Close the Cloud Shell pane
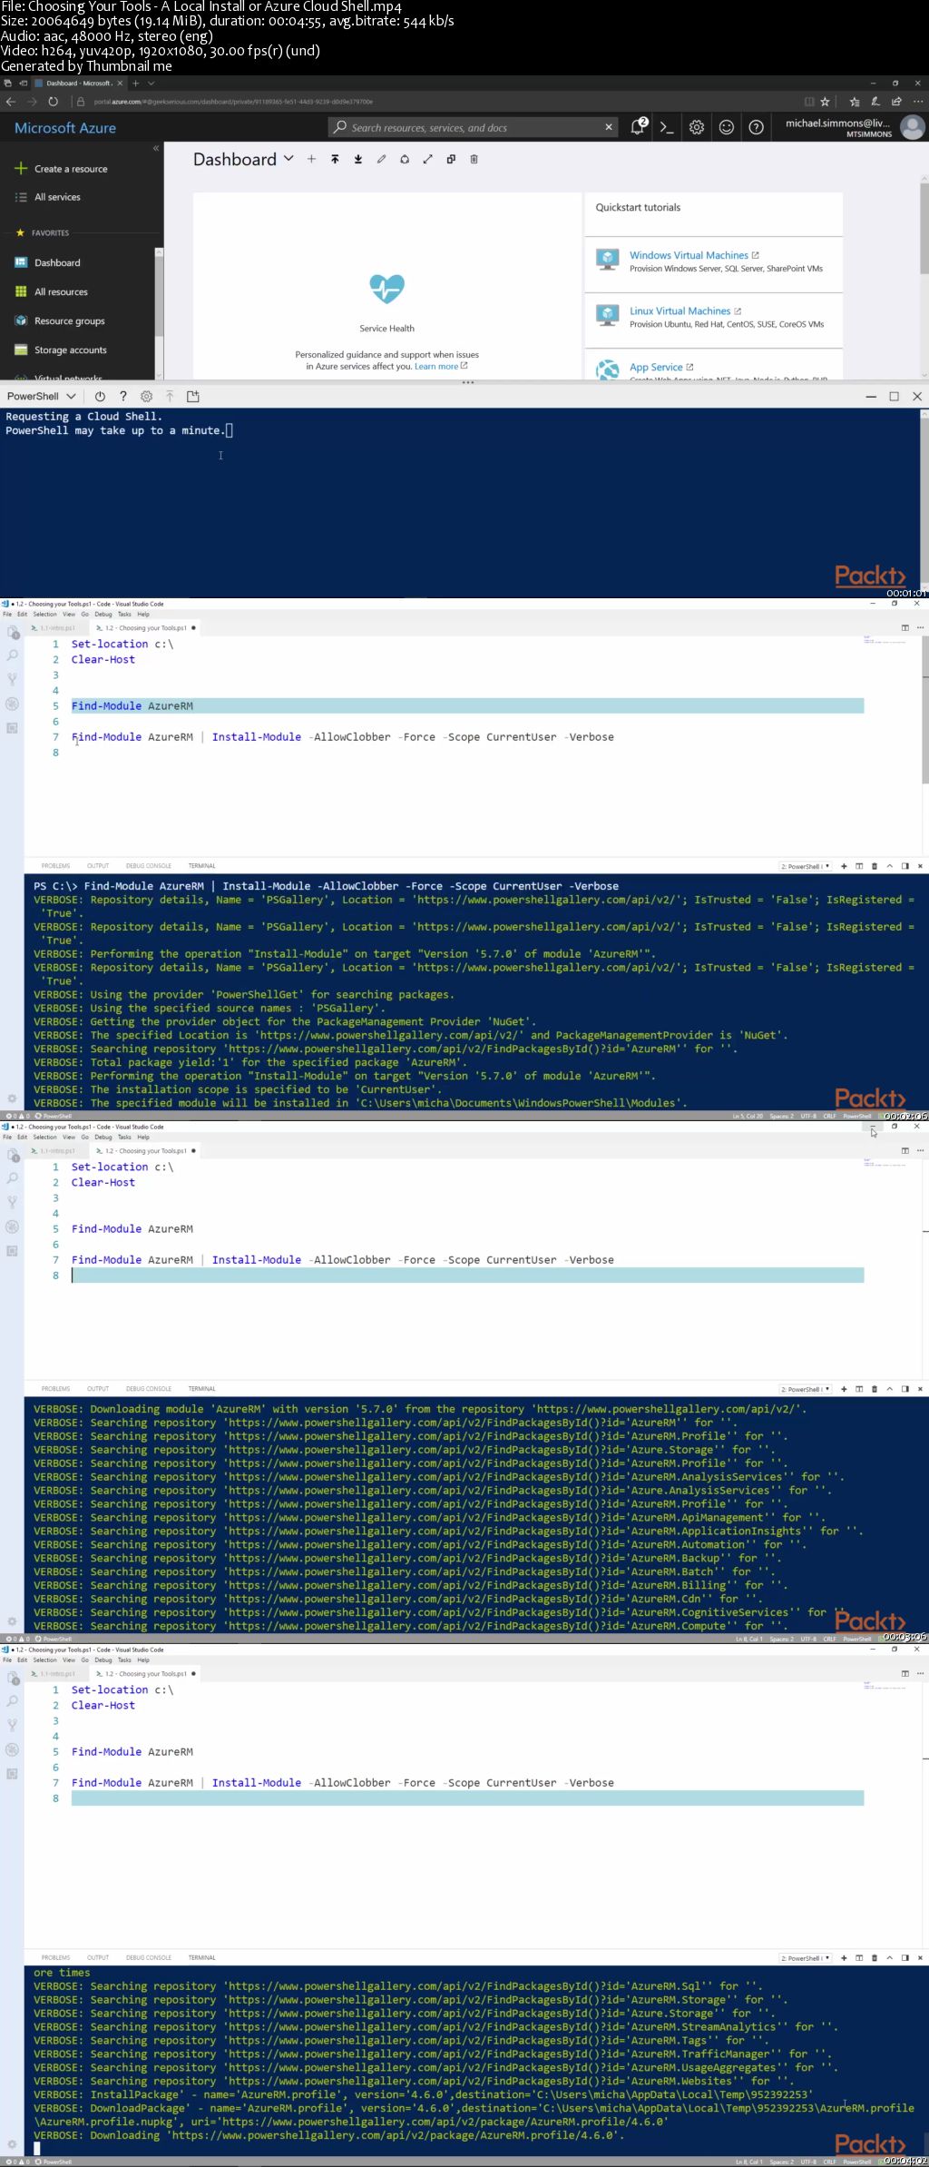This screenshot has height=2167, width=929. pyautogui.click(x=917, y=397)
